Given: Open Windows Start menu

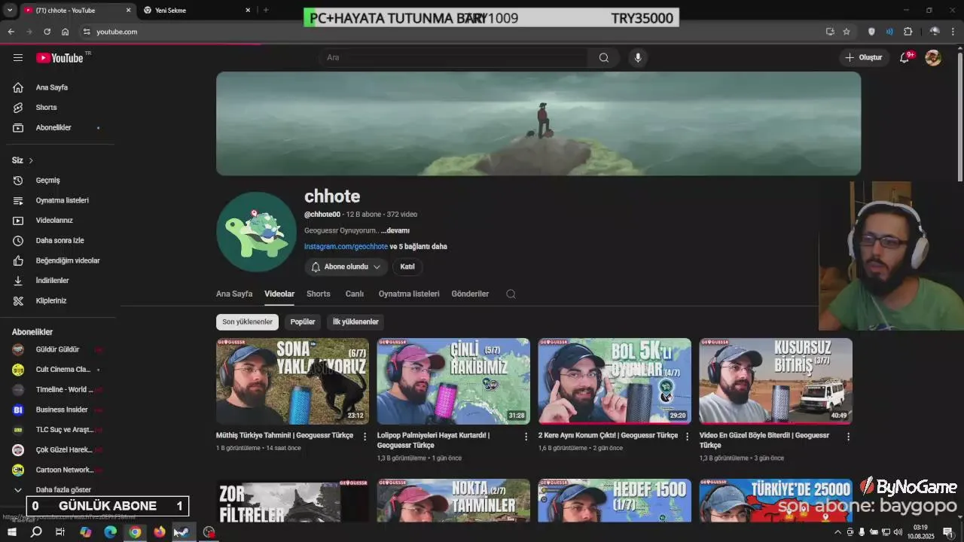Looking at the screenshot, I should click(12, 532).
